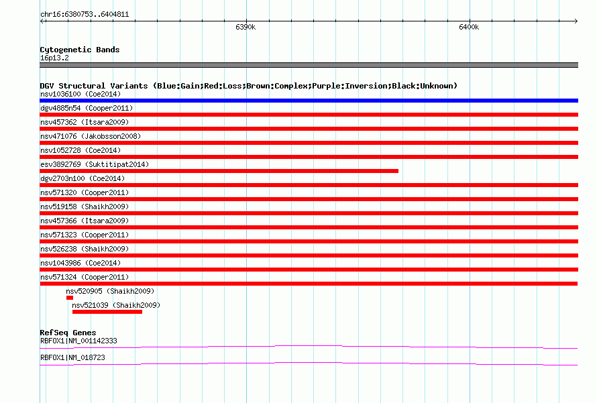This screenshot has height=403, width=597.
Task: Open the nsv1043986 (Coe2014) variant
Action: coord(80,263)
